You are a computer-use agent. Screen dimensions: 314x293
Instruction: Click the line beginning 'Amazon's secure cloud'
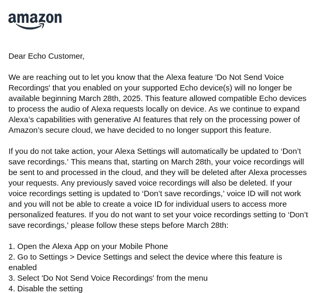point(140,130)
